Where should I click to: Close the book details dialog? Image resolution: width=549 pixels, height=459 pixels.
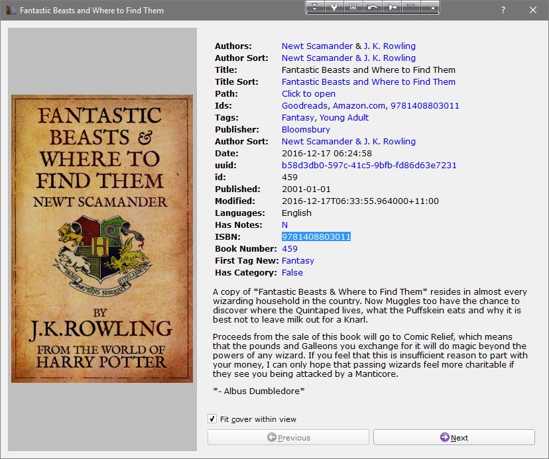(x=533, y=10)
